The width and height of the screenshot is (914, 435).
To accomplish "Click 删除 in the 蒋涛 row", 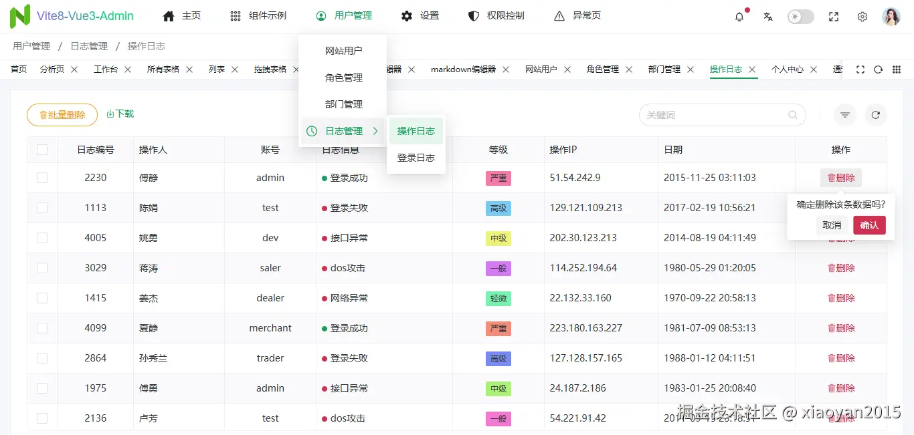I will pyautogui.click(x=841, y=268).
